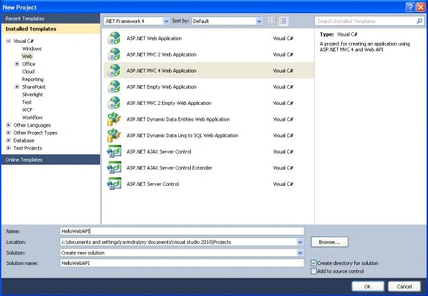This screenshot has height=296, width=428.
Task: Click the OK button
Action: point(367,286)
